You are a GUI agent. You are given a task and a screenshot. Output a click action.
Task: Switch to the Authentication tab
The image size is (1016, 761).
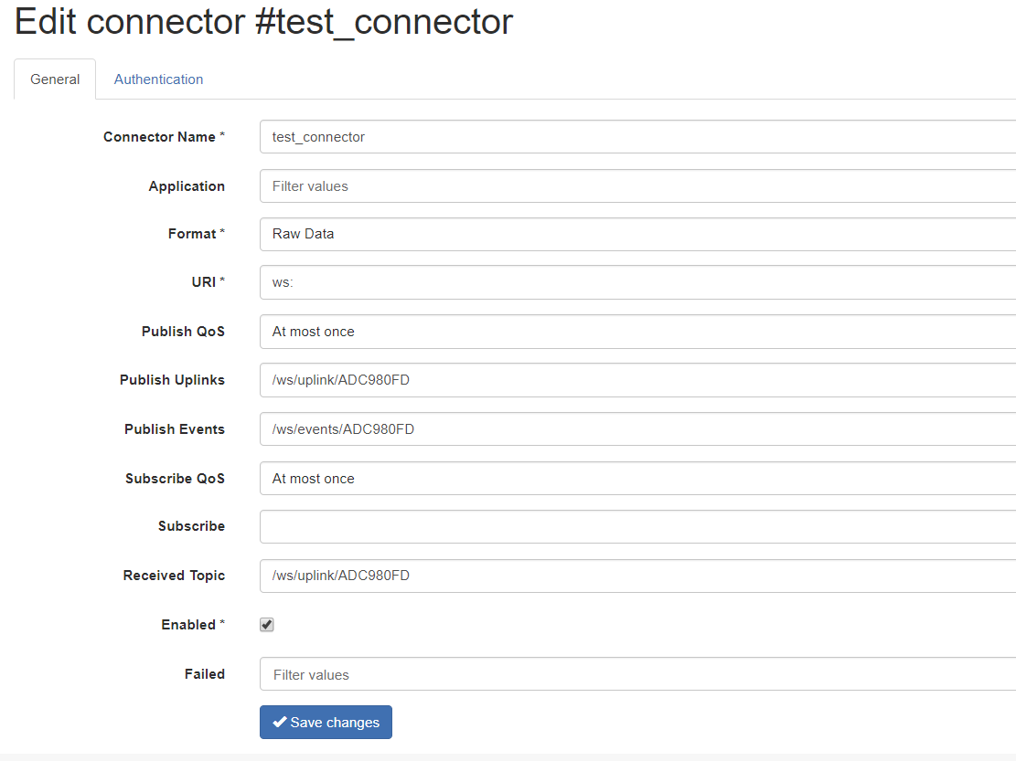(x=157, y=79)
